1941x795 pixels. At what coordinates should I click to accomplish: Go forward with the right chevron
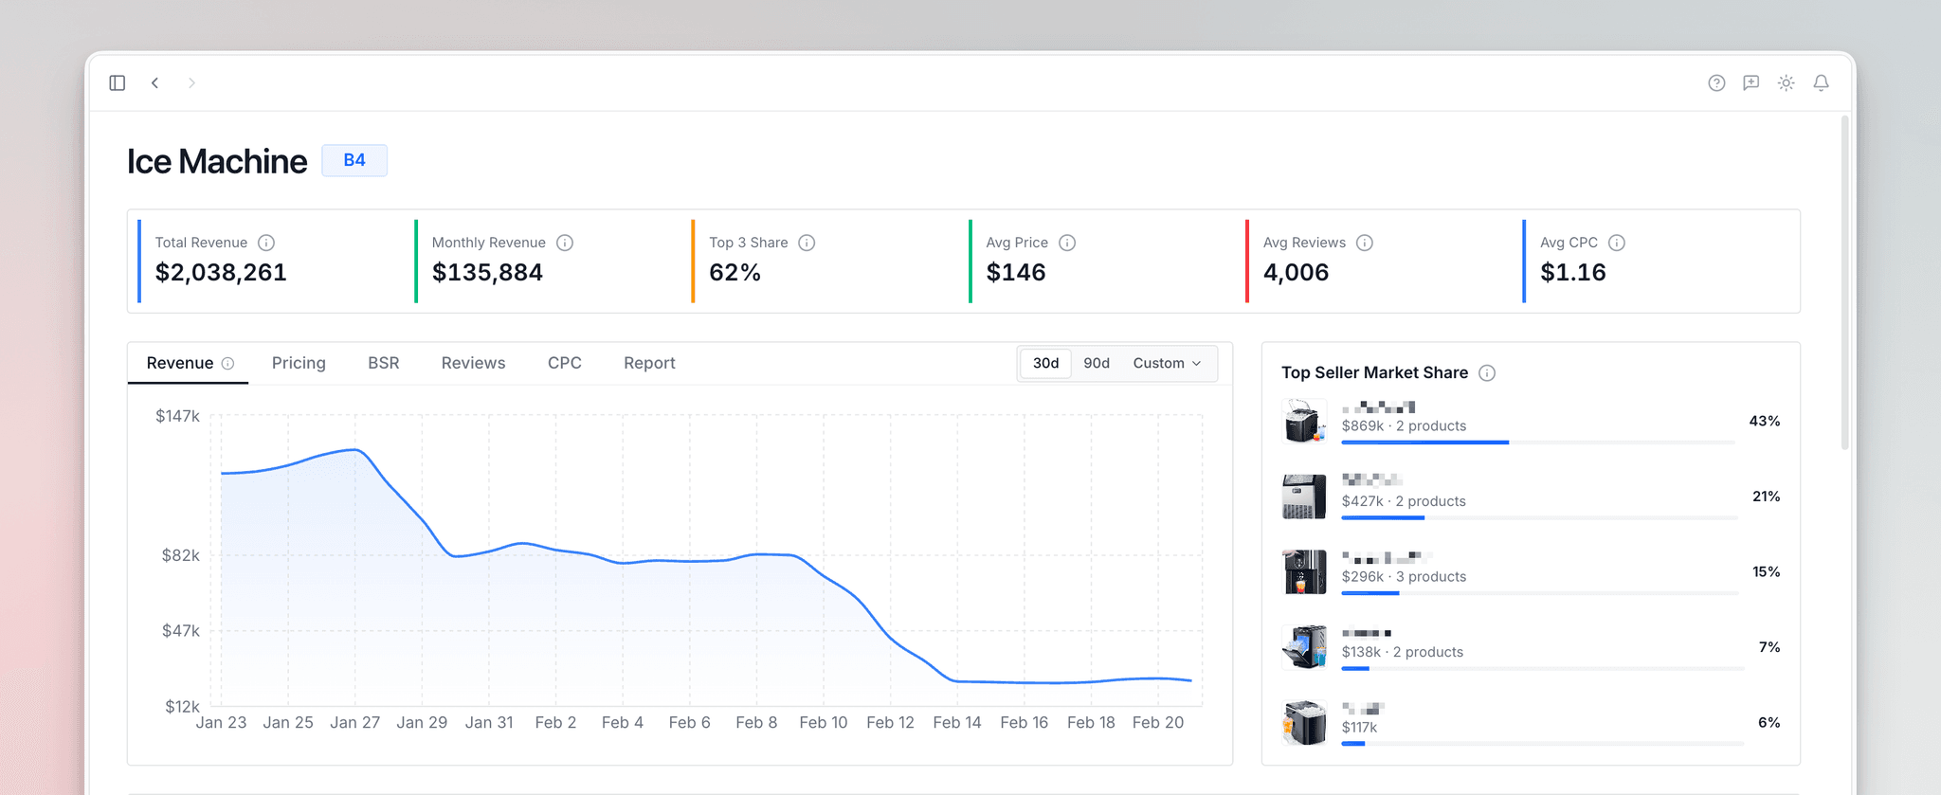(x=191, y=82)
